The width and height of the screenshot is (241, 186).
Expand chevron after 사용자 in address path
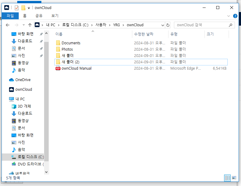coord(110,25)
